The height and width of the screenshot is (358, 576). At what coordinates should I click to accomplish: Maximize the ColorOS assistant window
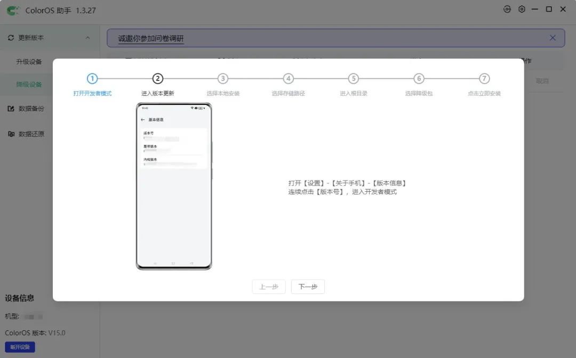click(x=549, y=9)
